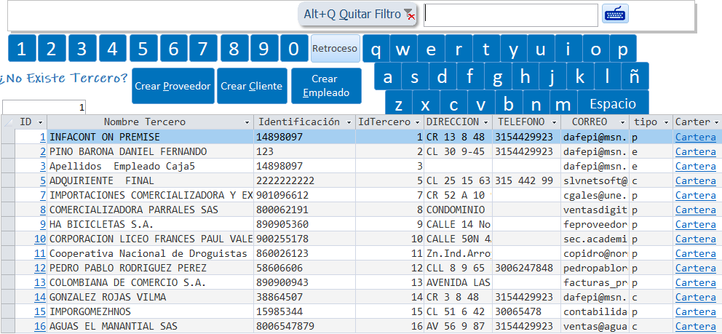722x334 pixels.
Task: Open ID link 16 Aguas El Manantial
Action: tap(40, 326)
